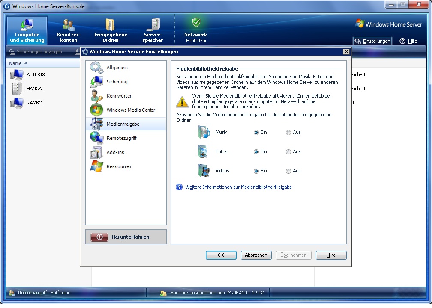This screenshot has width=432, height=308.
Task: Sort the list by the Name column
Action: pyautogui.click(x=18, y=63)
